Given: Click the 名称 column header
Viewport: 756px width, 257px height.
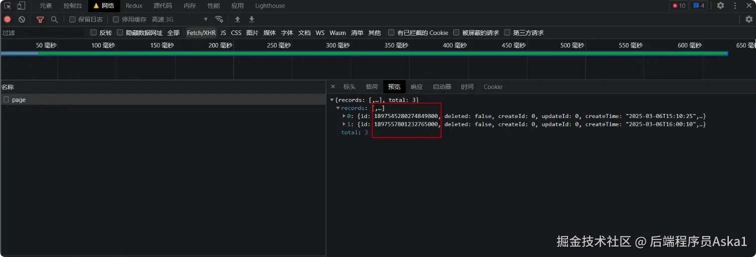Looking at the screenshot, I should (x=163, y=87).
